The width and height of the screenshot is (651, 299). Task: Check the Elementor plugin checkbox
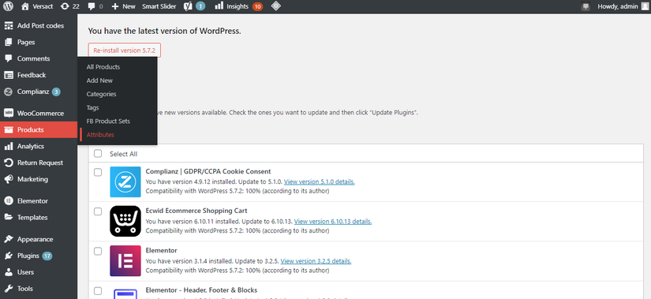98,251
